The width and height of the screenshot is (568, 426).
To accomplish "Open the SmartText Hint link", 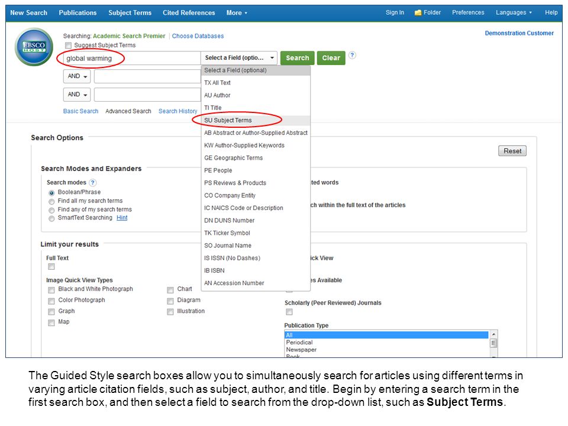I will point(122,218).
